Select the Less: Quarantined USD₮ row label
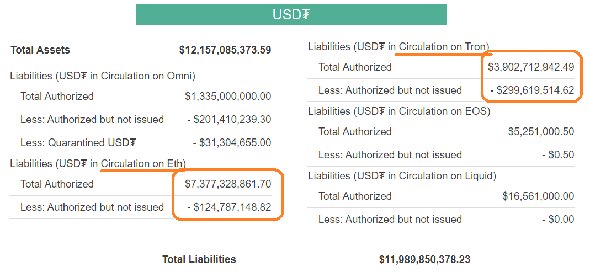 point(78,142)
